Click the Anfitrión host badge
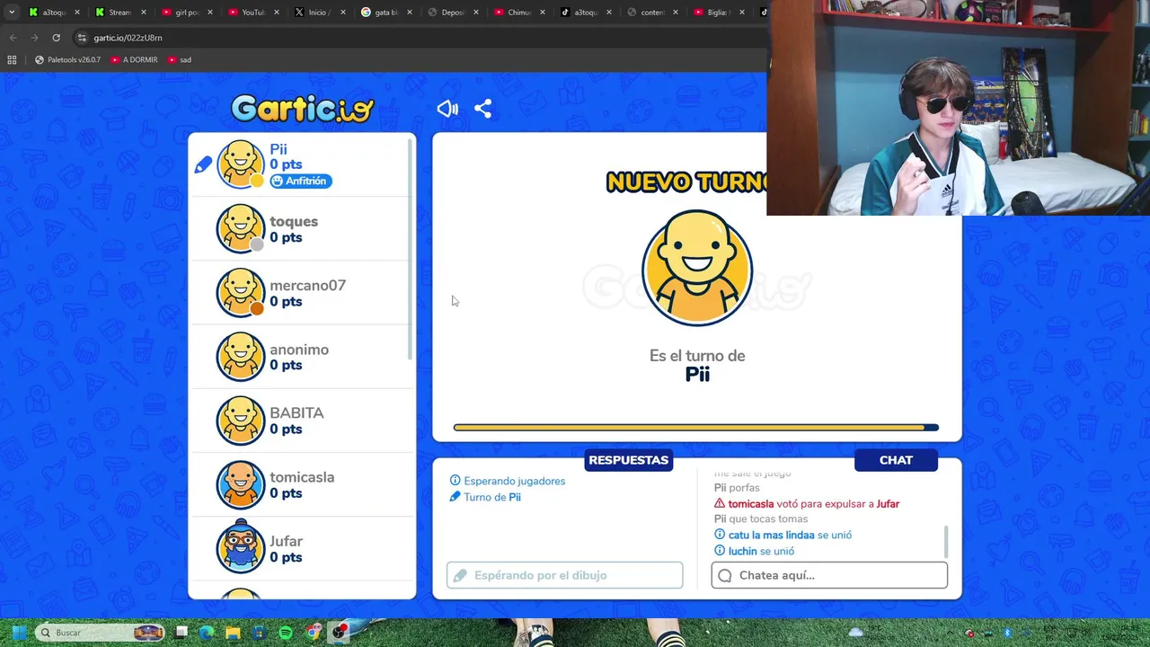 point(301,181)
